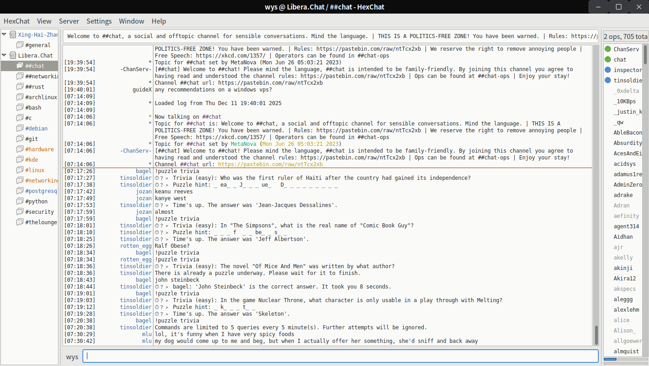Open the Settings menu

coord(99,21)
